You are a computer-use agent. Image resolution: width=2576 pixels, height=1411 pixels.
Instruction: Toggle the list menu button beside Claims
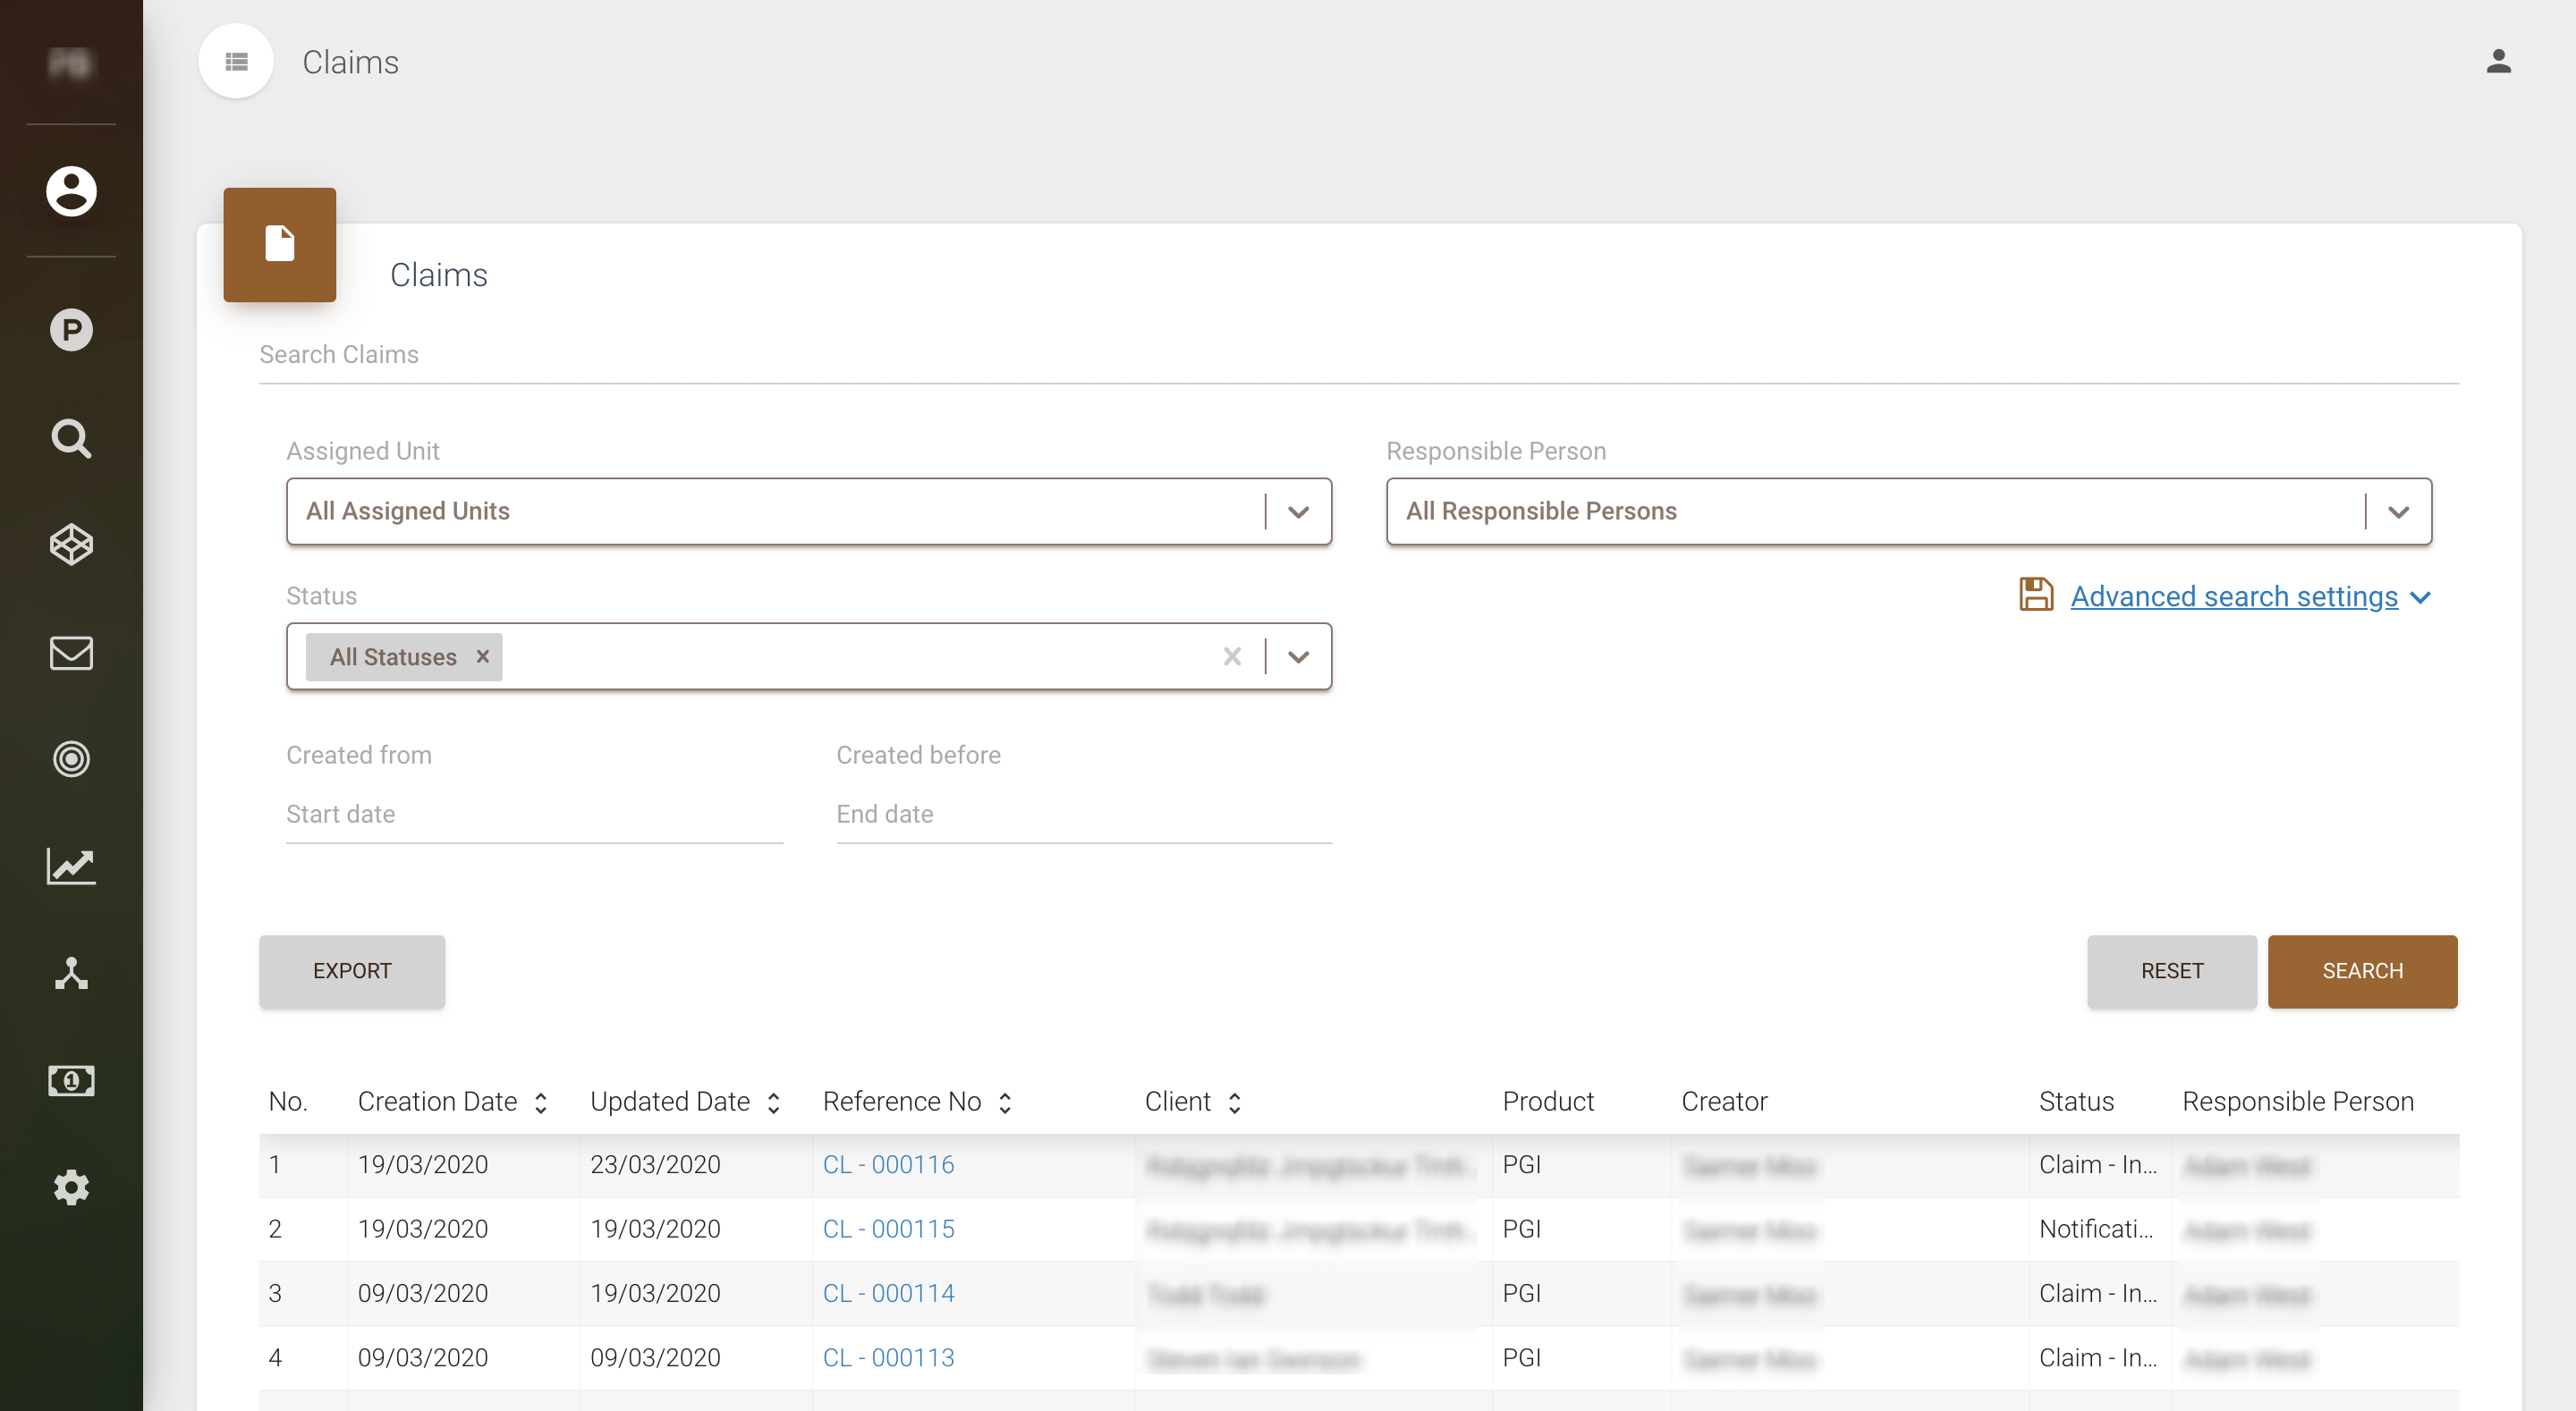pos(236,62)
